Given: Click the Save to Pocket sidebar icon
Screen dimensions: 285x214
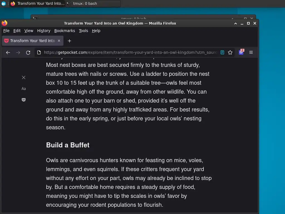Looking at the screenshot, I should tap(24, 100).
